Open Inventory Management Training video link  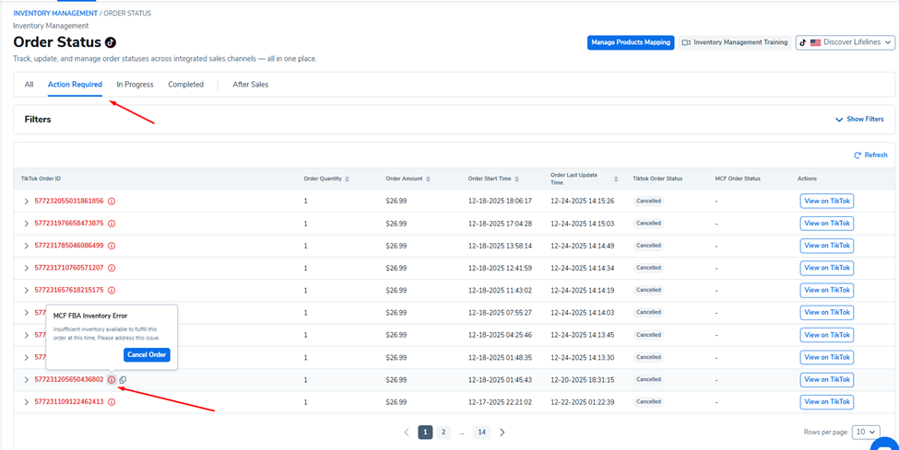735,42
